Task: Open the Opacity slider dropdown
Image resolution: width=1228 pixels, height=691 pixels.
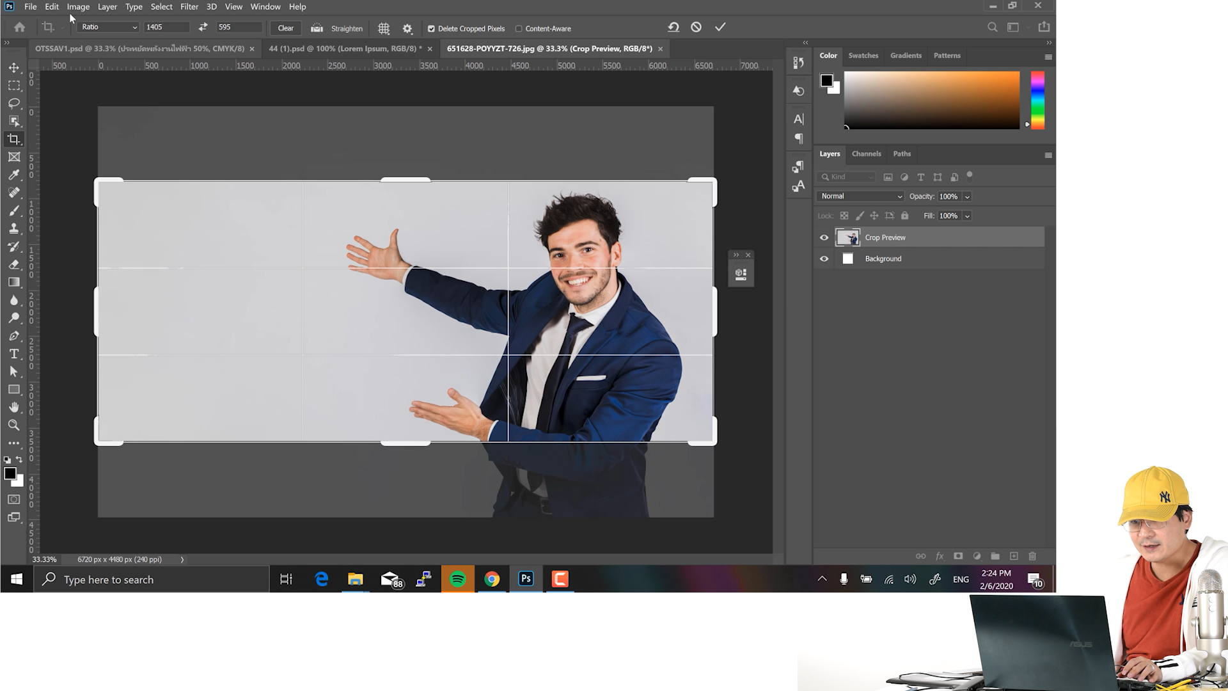Action: (x=967, y=196)
